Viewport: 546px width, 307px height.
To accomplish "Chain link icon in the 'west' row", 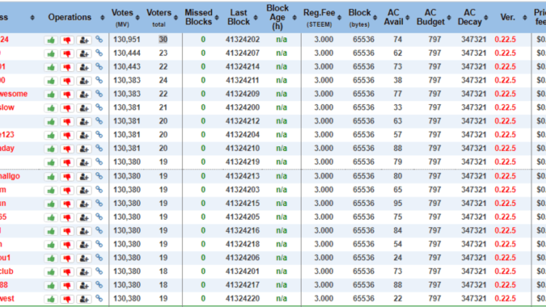I will (x=99, y=298).
